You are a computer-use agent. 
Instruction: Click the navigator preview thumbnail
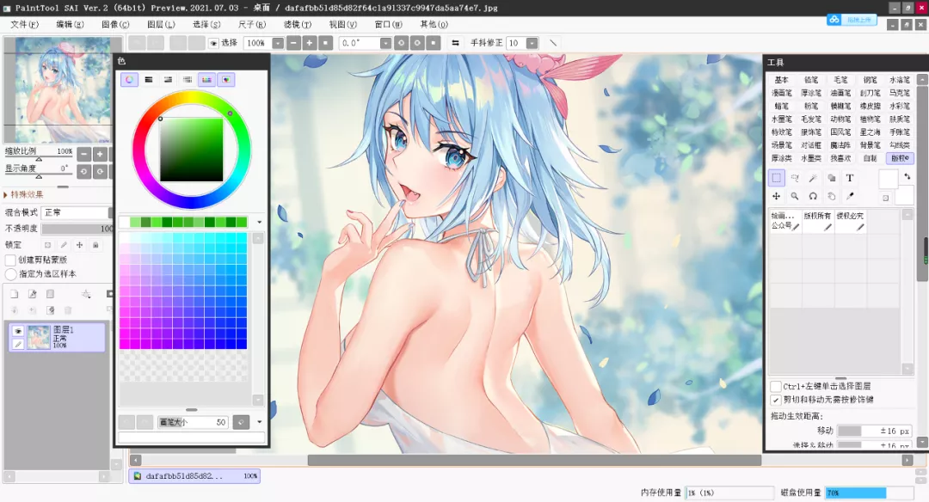click(63, 90)
